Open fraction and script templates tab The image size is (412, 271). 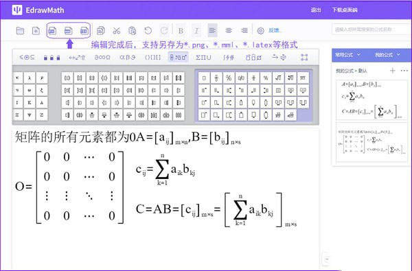pos(178,57)
